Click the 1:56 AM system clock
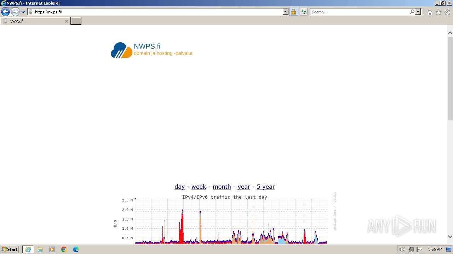Screen dimensions: 453x254 coord(435,249)
